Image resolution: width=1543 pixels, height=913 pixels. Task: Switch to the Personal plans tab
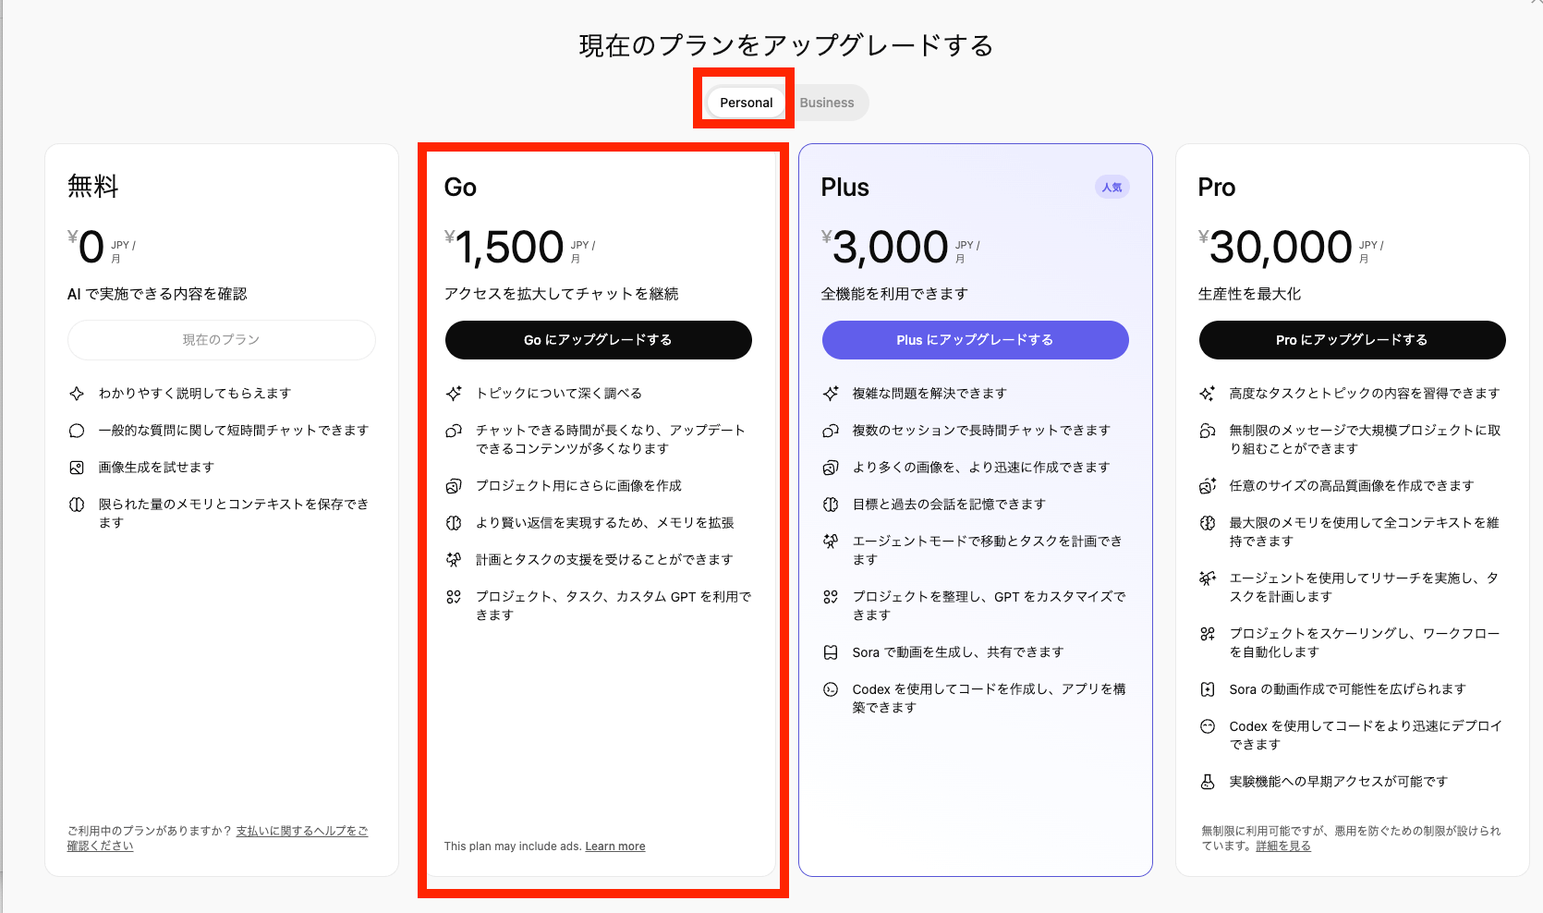click(x=746, y=103)
